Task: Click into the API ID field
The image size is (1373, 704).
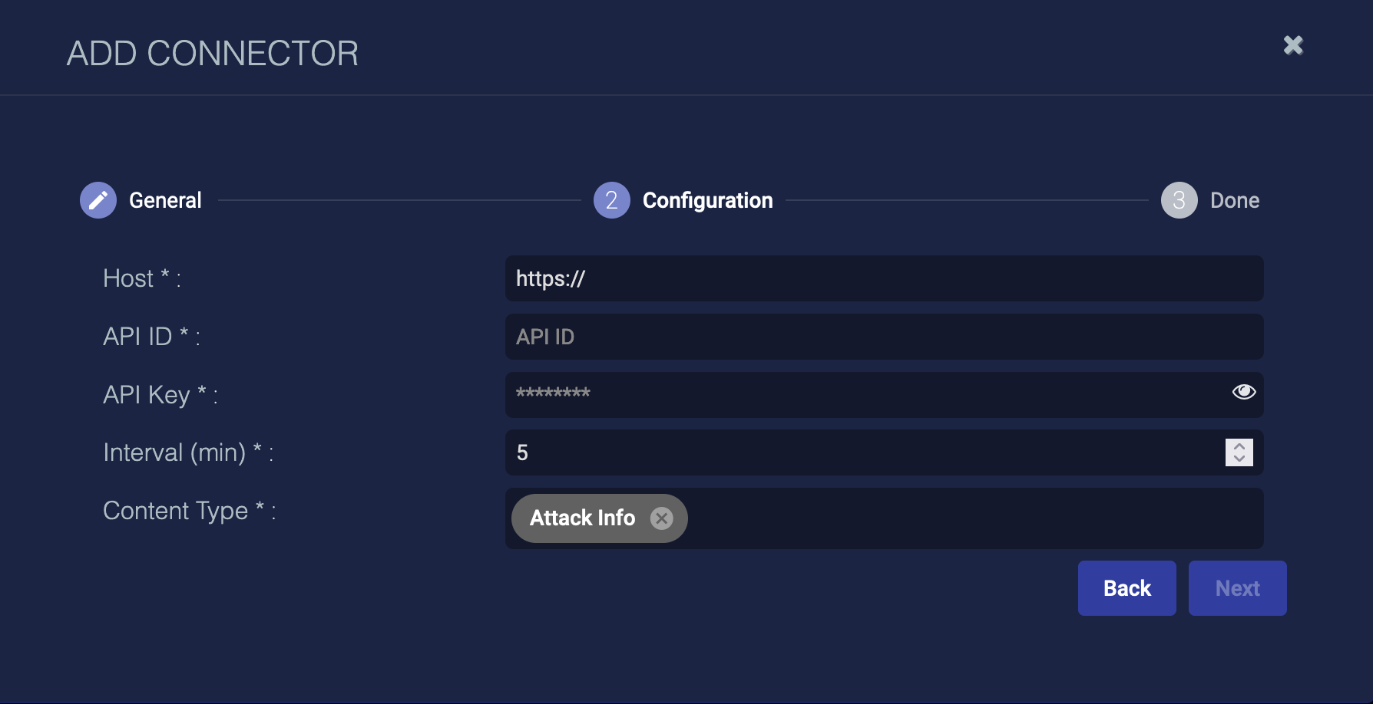Action: point(885,337)
